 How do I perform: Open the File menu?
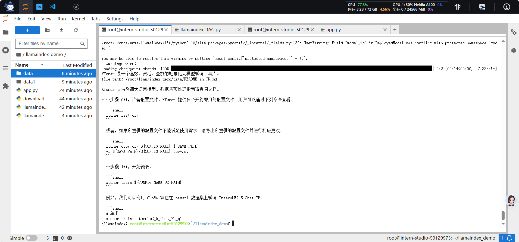click(x=18, y=19)
